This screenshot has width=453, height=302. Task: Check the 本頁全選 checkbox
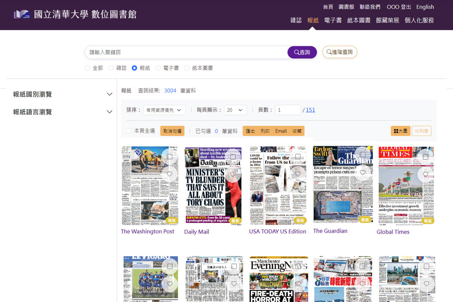coord(129,131)
